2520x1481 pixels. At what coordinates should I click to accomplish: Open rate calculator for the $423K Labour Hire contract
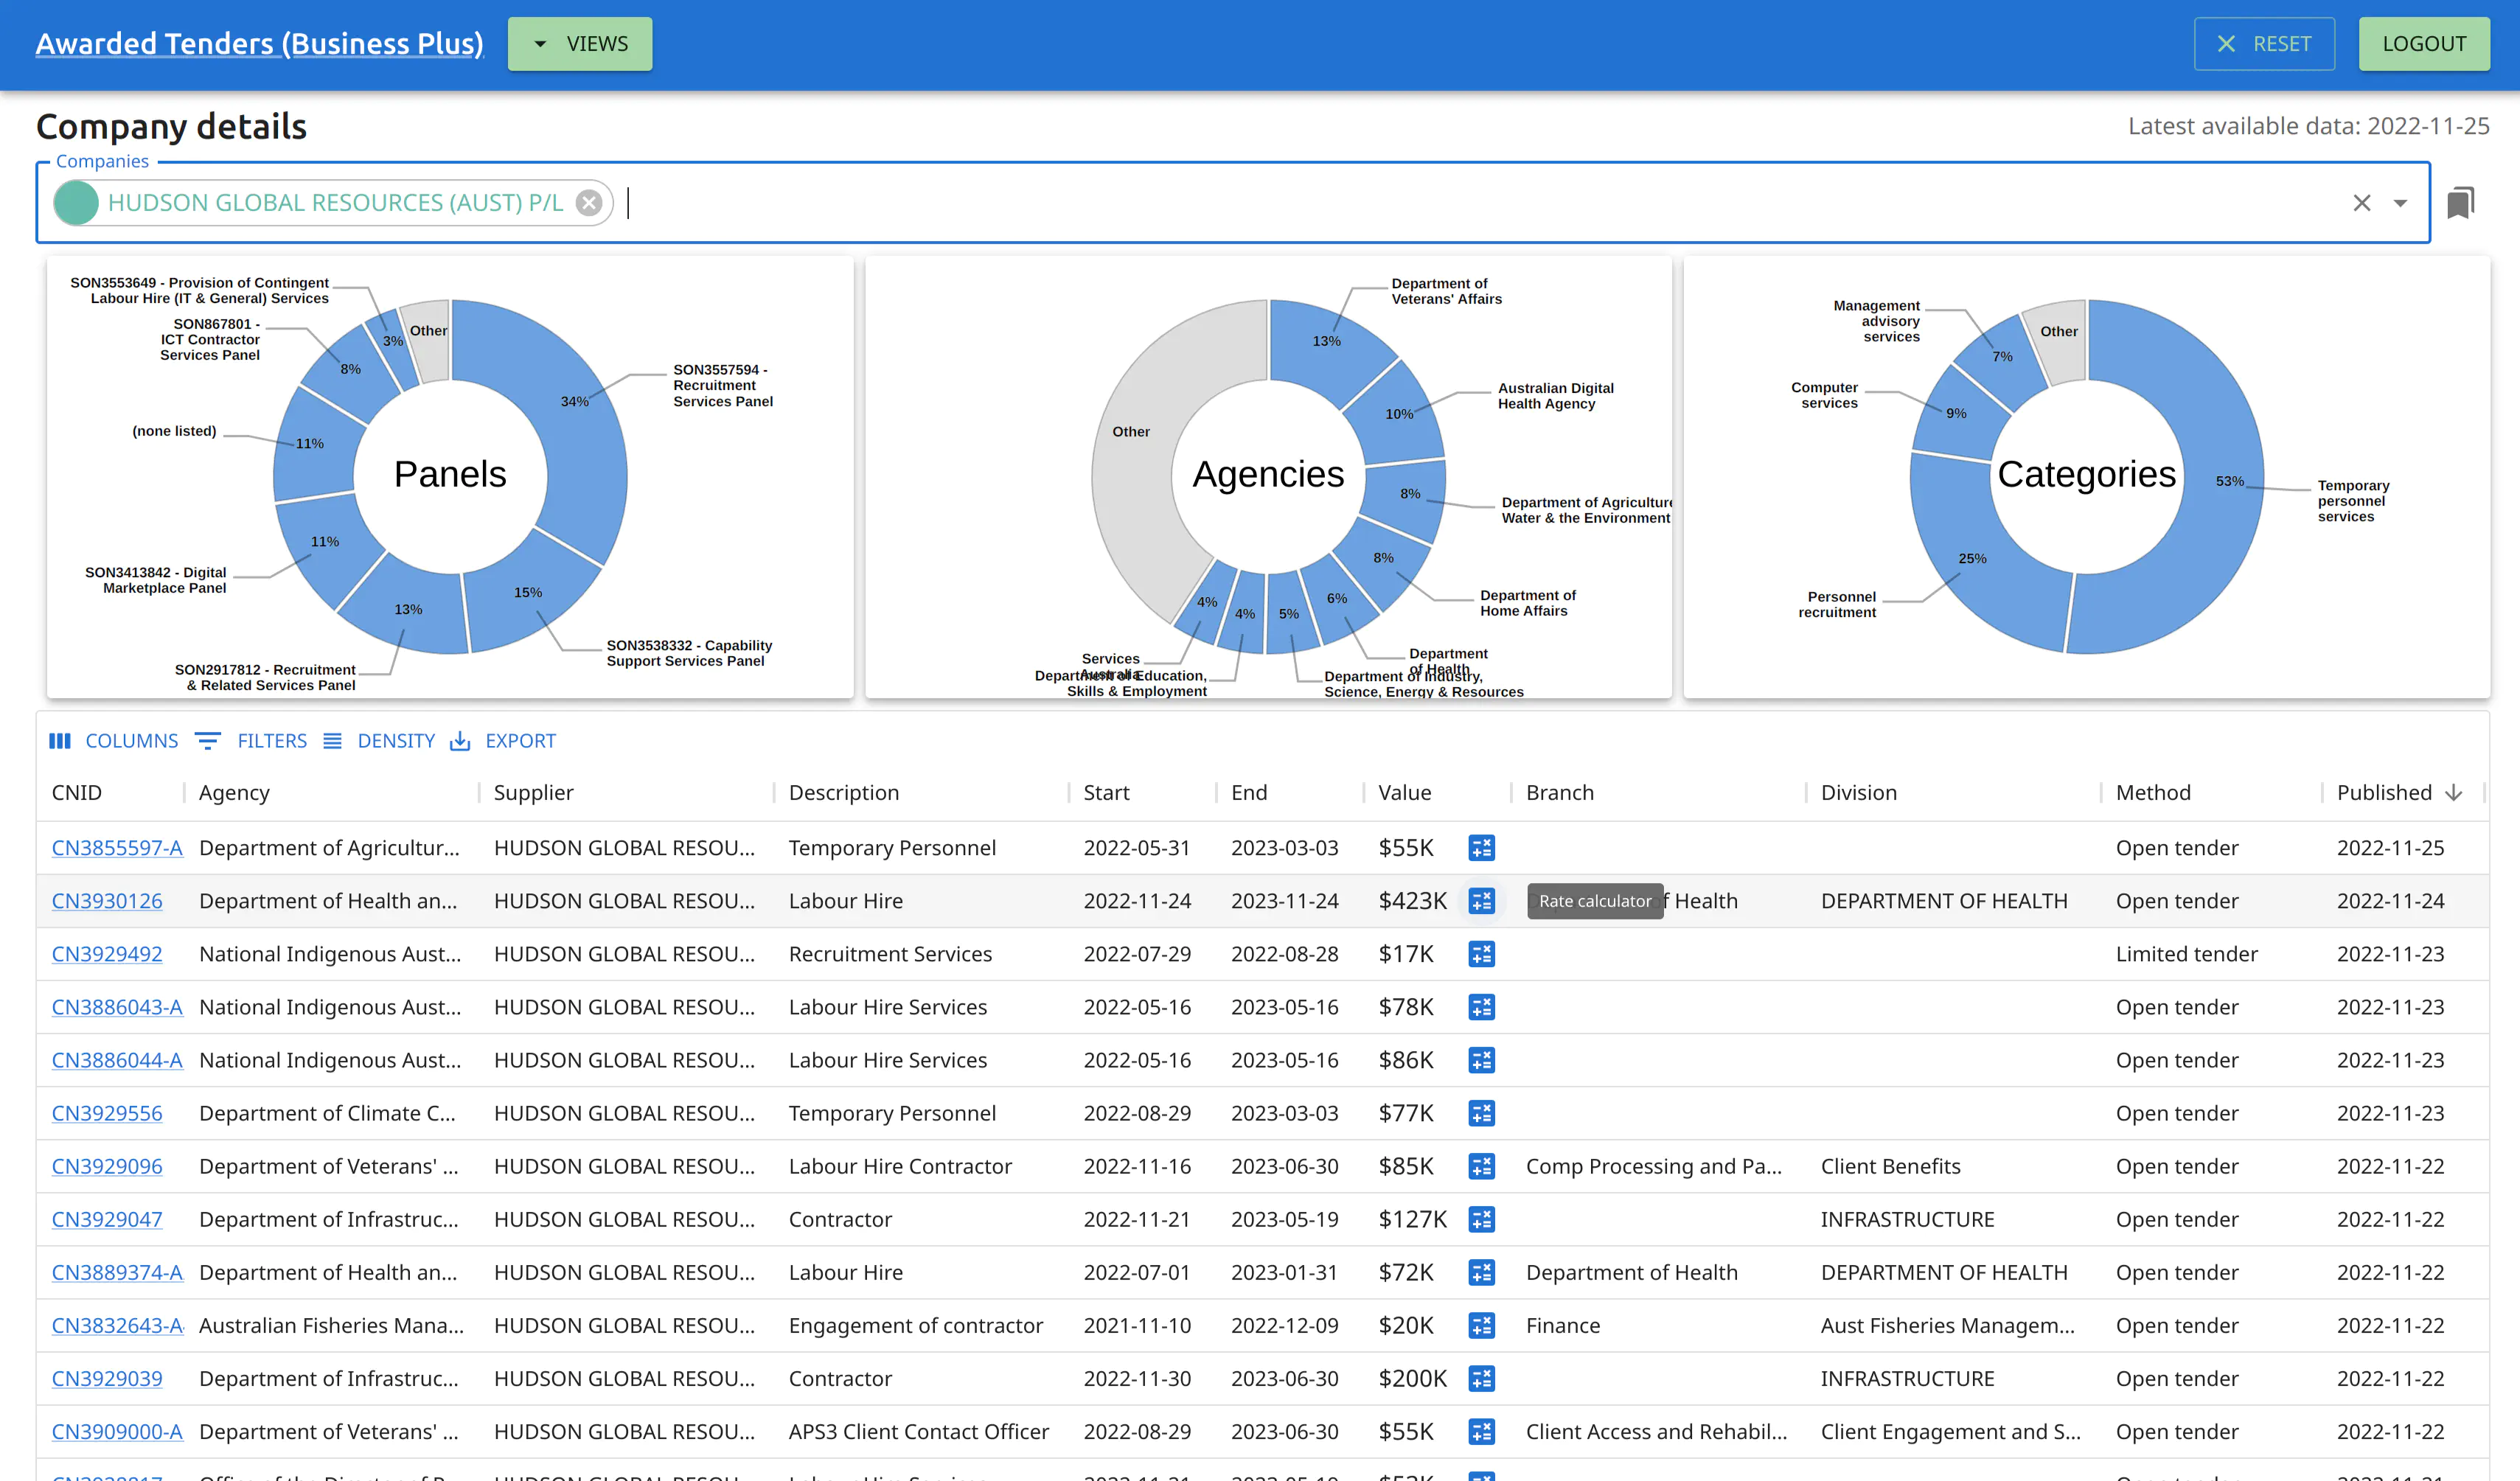click(1482, 900)
